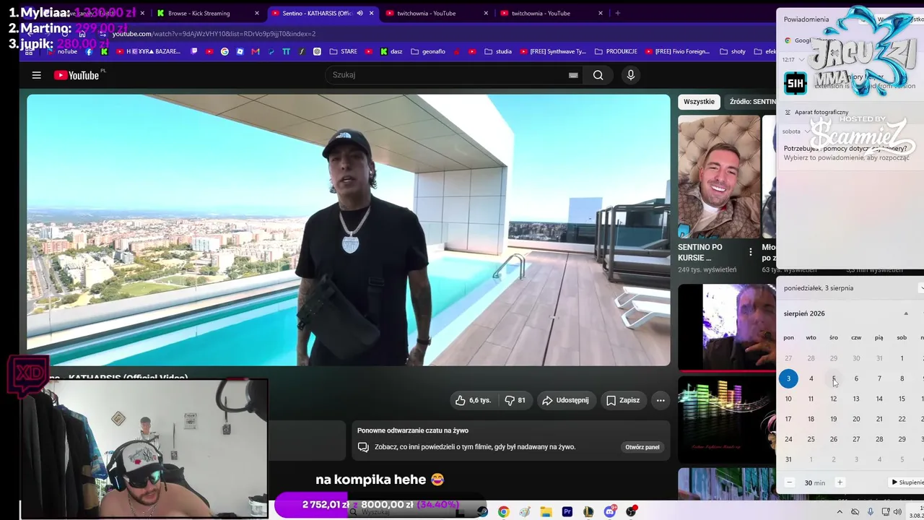The height and width of the screenshot is (520, 924).
Task: Open the PRODUKCJE bookmarks folder
Action: coord(616,51)
